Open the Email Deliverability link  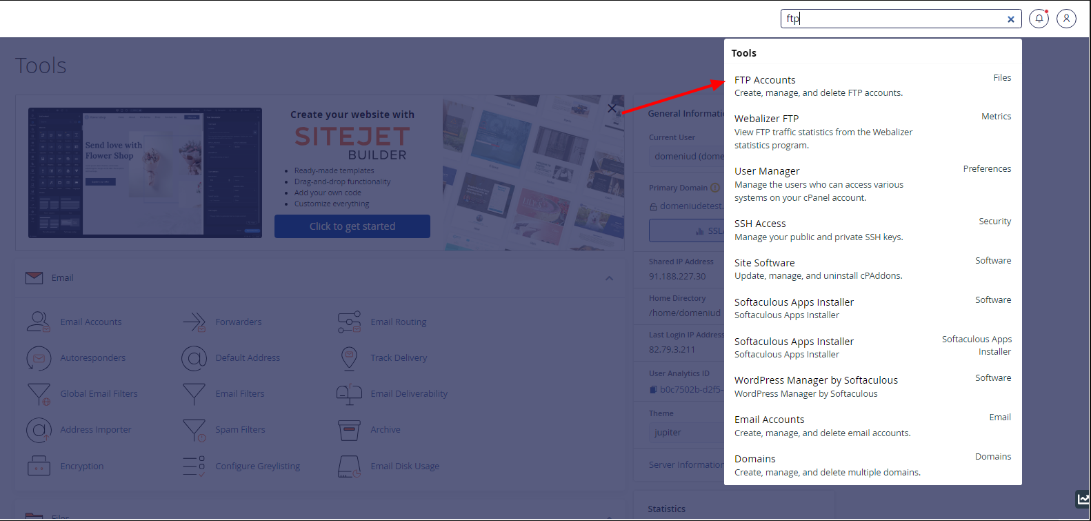(x=409, y=393)
